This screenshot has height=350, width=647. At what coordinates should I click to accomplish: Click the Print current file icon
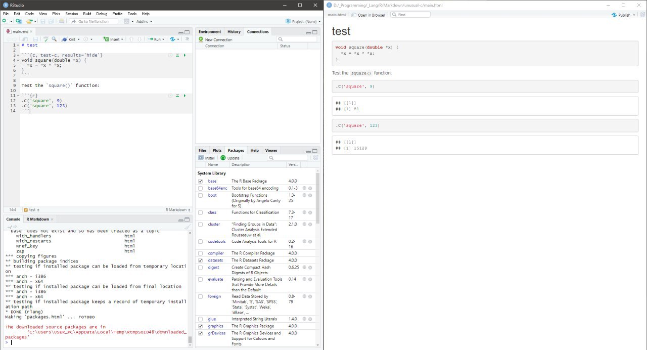point(62,21)
